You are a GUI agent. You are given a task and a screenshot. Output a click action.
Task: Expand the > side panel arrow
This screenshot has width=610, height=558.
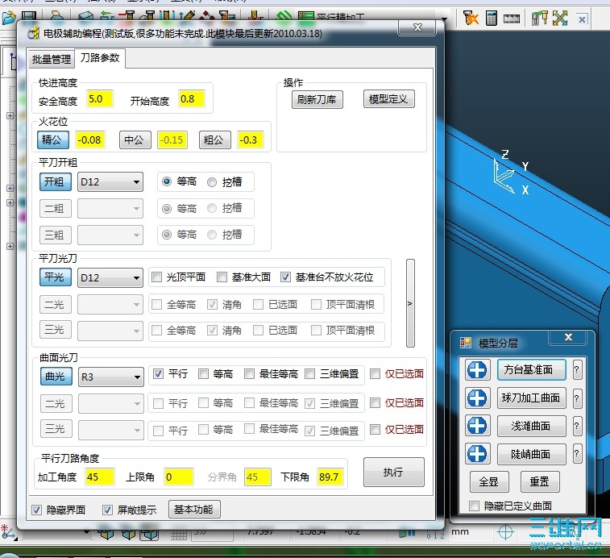coord(410,303)
